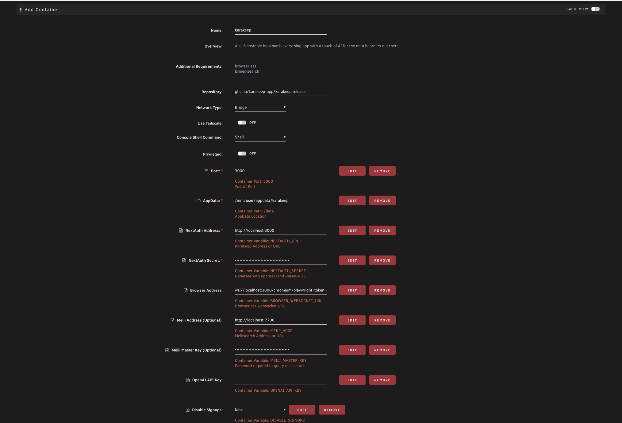Click the lightning bolt Add Container icon
The width and height of the screenshot is (622, 423).
pos(21,10)
